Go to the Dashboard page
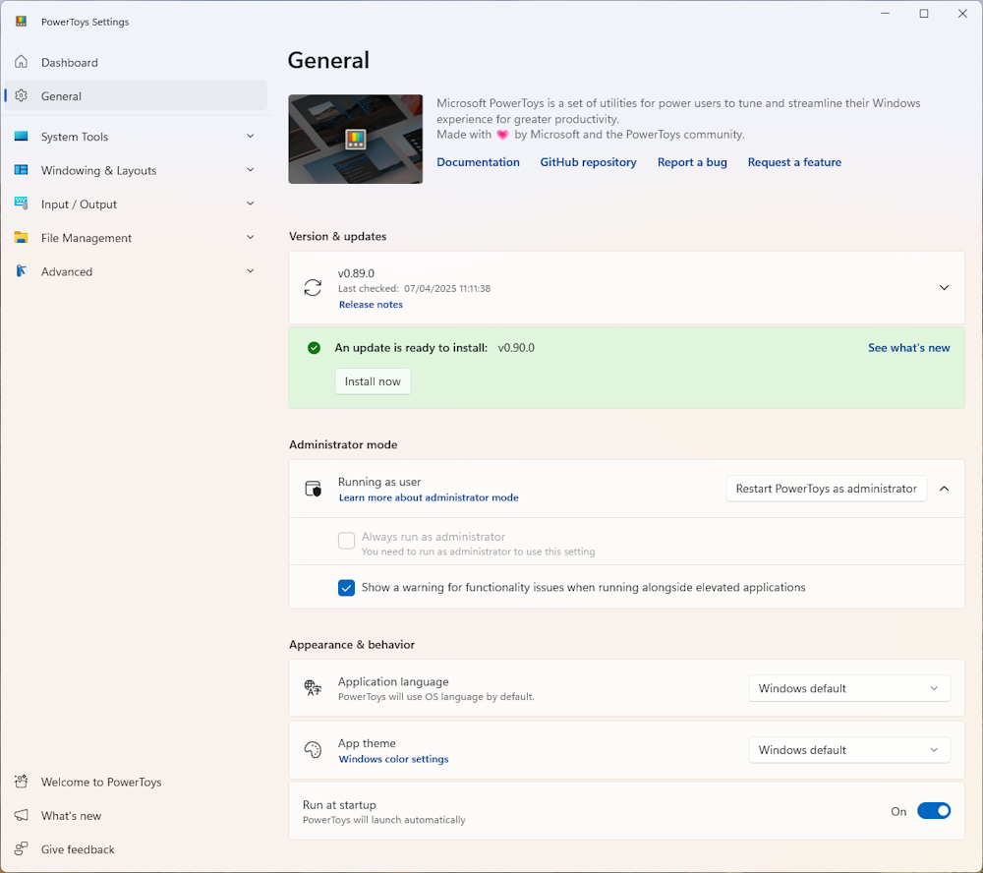This screenshot has width=983, height=873. coord(136,62)
